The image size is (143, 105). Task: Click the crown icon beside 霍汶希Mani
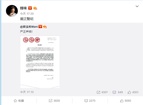pos(45,27)
